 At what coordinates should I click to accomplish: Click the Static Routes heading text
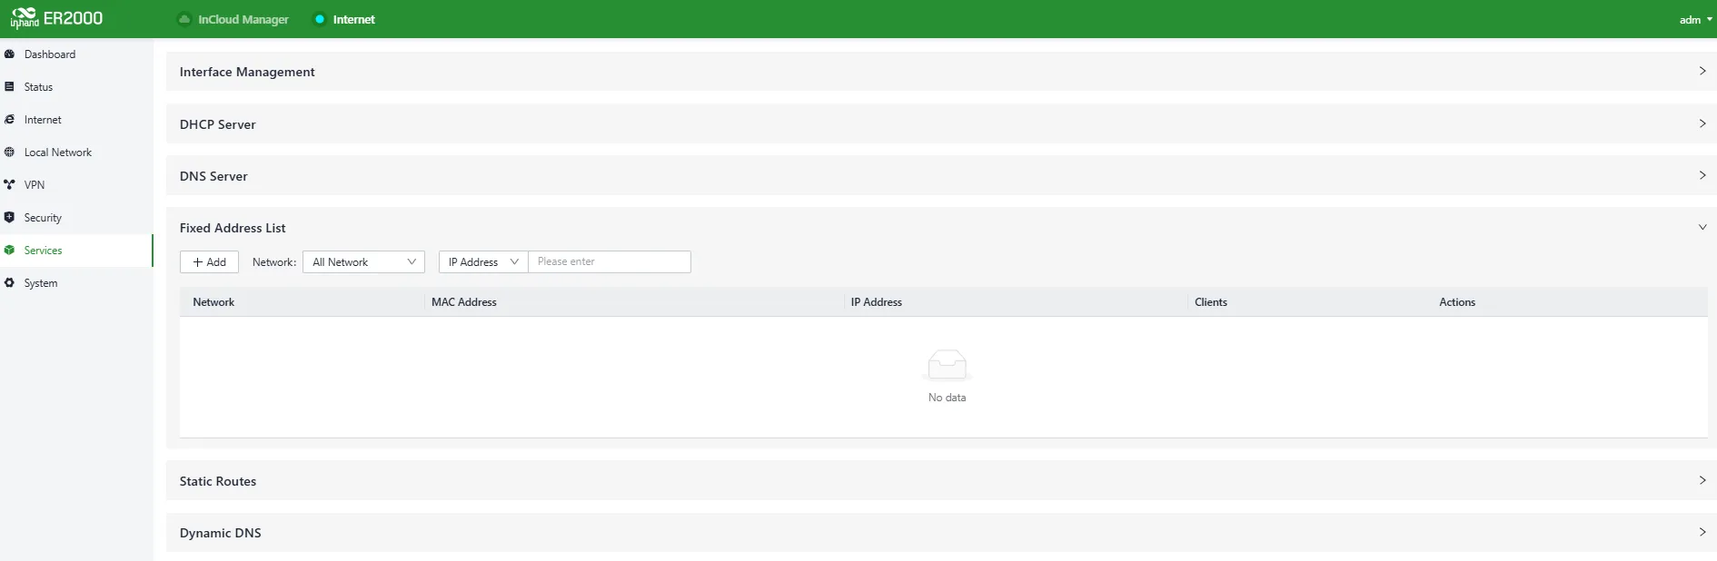pos(218,481)
